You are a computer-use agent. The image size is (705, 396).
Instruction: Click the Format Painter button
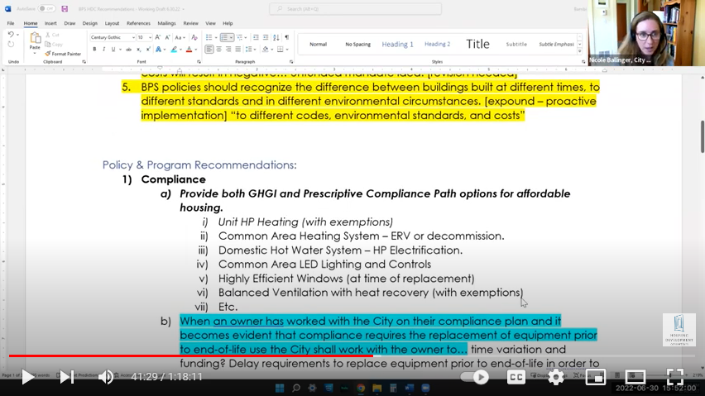63,54
